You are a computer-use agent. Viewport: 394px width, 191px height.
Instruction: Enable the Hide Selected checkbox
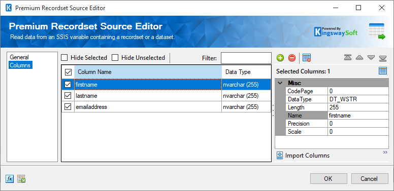[64, 58]
